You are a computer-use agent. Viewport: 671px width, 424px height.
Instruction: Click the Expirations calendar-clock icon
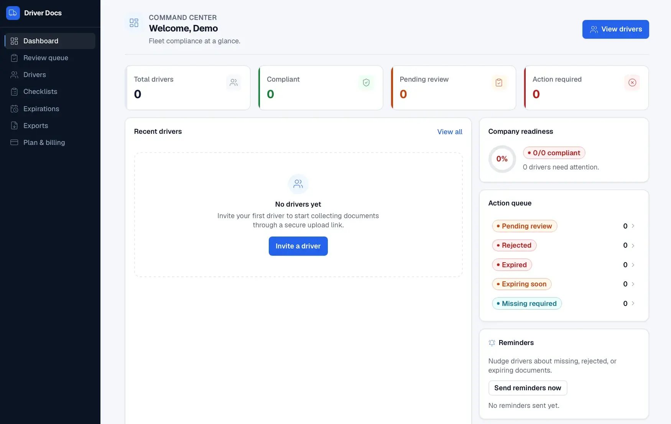(14, 109)
